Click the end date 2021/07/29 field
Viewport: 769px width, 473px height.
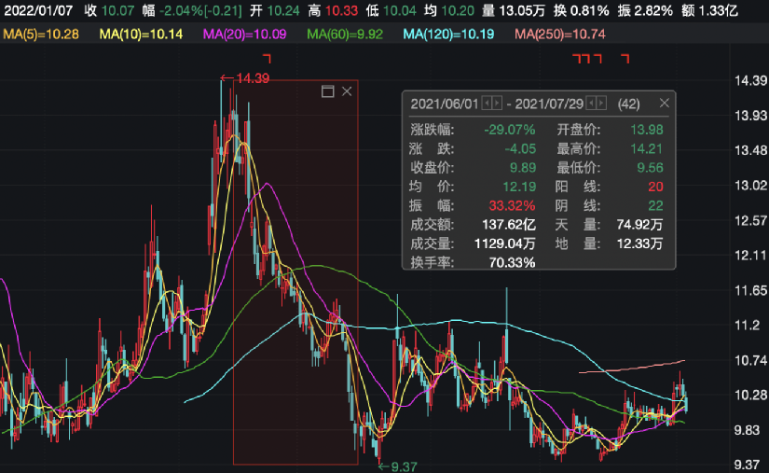549,104
